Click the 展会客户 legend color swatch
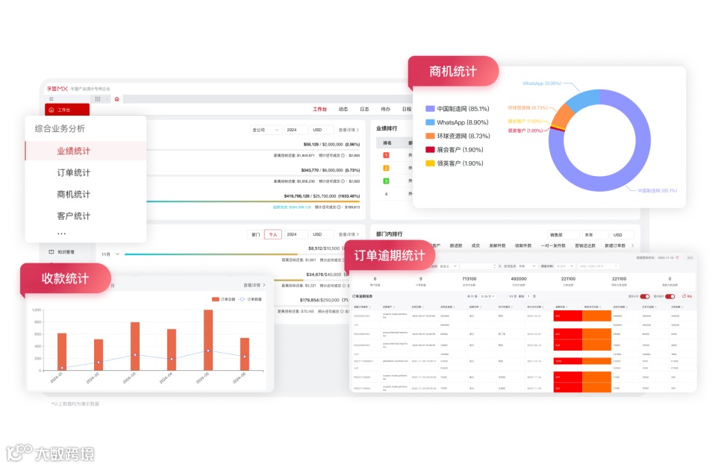 (x=430, y=149)
